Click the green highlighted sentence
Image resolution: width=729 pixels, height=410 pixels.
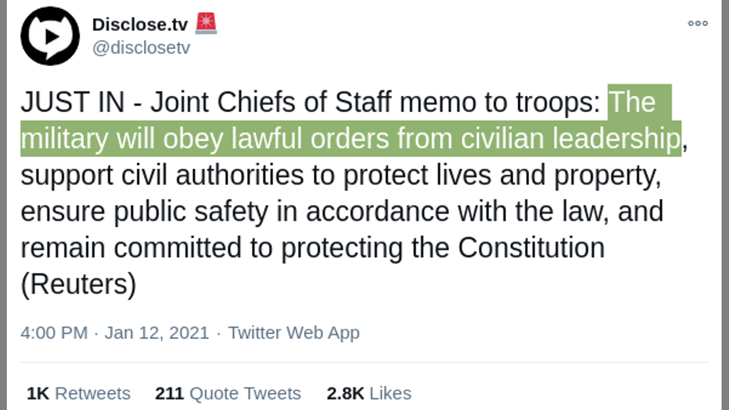tap(350, 138)
